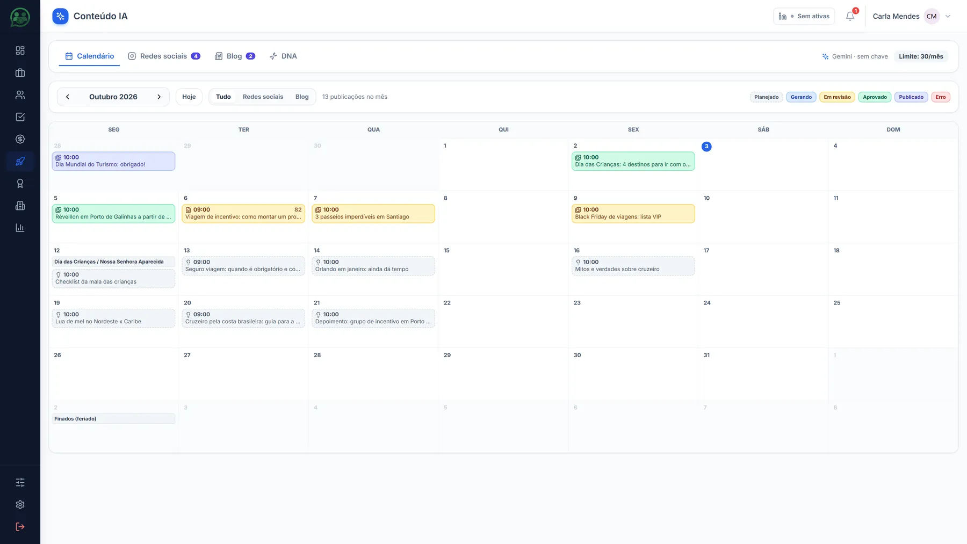
Task: Go to next month arrow
Action: click(159, 97)
